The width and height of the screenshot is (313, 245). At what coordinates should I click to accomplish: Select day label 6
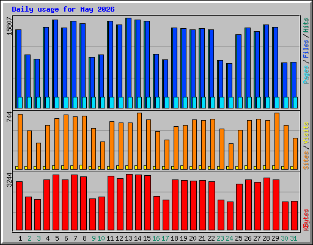point(66,238)
